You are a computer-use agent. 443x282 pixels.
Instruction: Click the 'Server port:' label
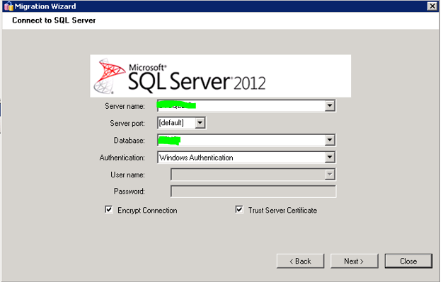coord(127,124)
